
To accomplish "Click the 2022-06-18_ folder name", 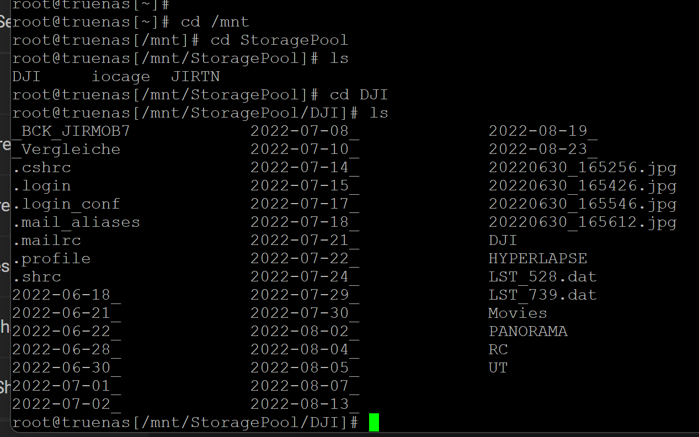I will coord(66,295).
